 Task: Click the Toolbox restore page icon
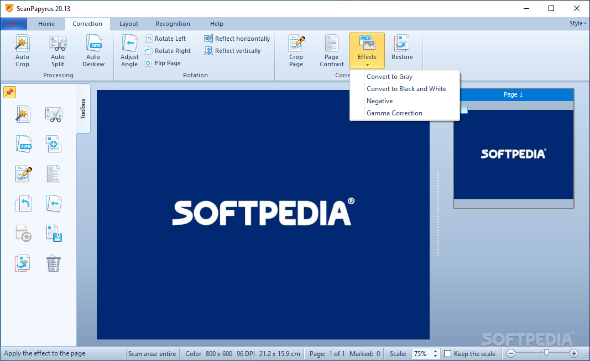coord(23,263)
